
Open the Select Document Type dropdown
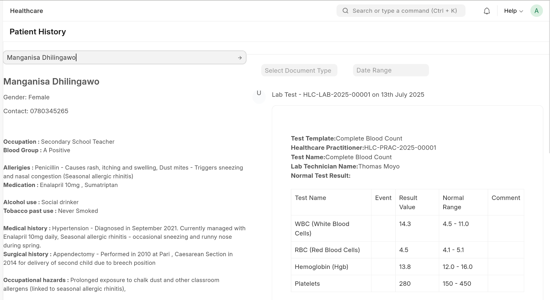299,70
